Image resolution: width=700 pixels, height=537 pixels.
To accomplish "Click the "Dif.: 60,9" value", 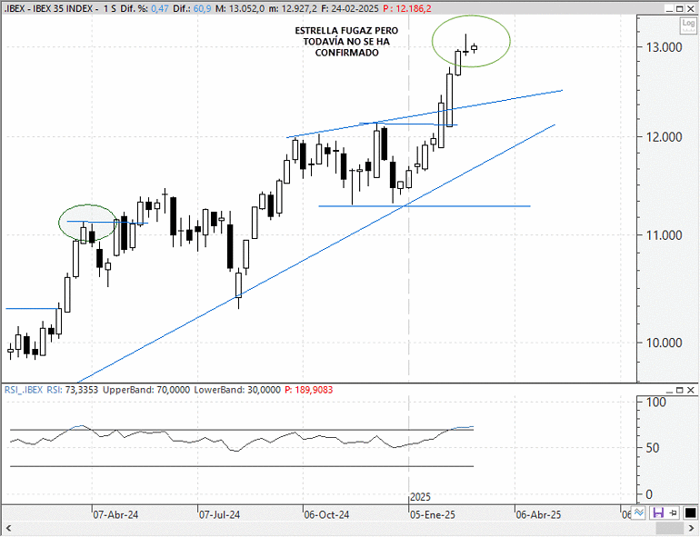I will (193, 8).
